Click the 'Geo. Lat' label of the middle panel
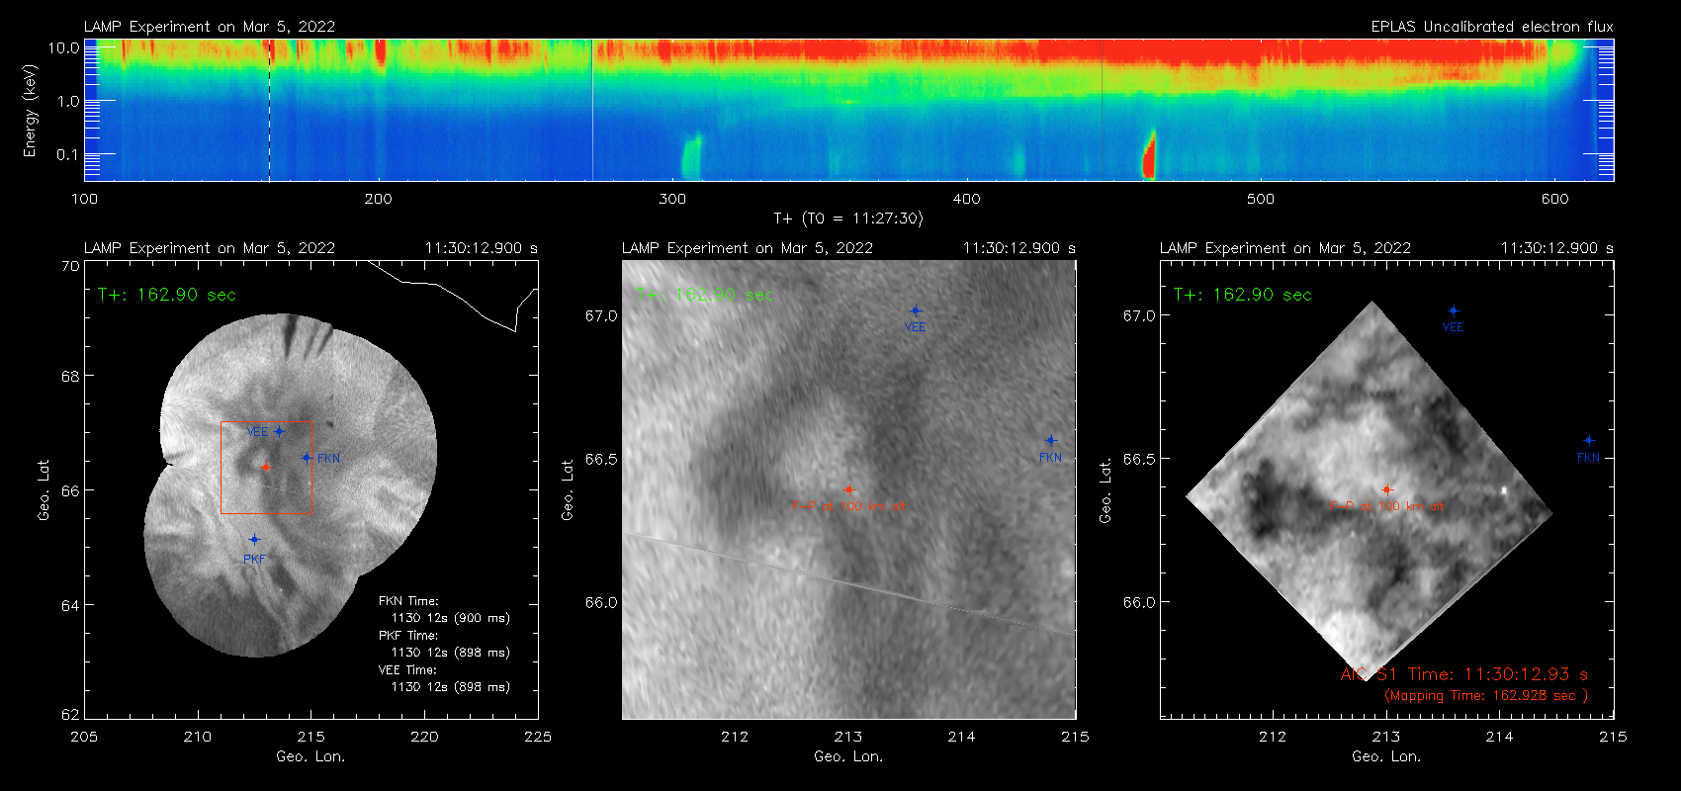 pos(568,490)
